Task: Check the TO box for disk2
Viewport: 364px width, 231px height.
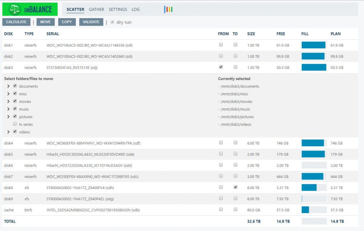Action: click(x=236, y=56)
